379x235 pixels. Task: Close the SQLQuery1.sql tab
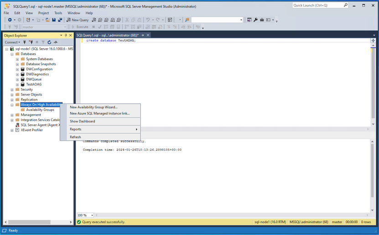click(x=148, y=35)
